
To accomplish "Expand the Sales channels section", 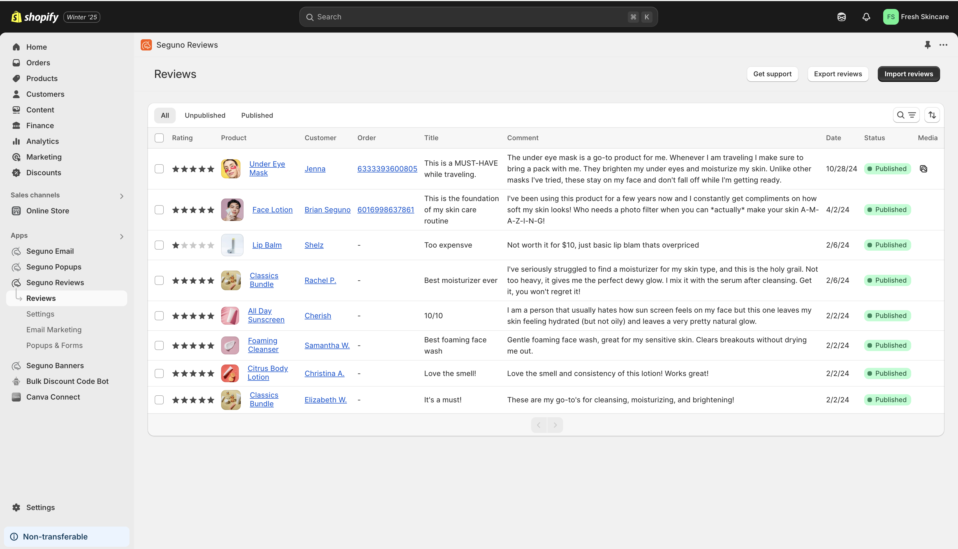I will point(121,196).
